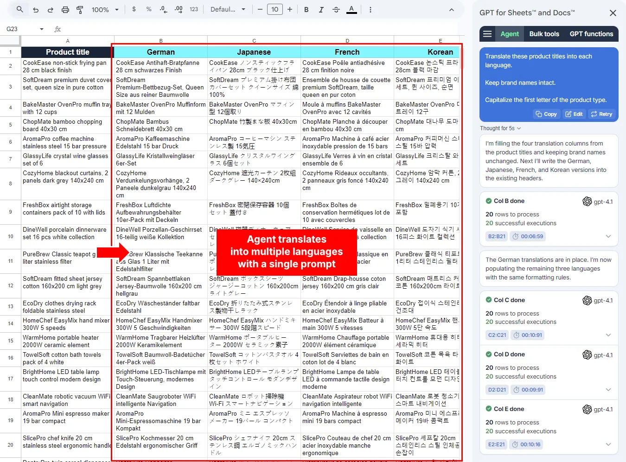Select the paint format tool
The width and height of the screenshot is (626, 462).
79,9
